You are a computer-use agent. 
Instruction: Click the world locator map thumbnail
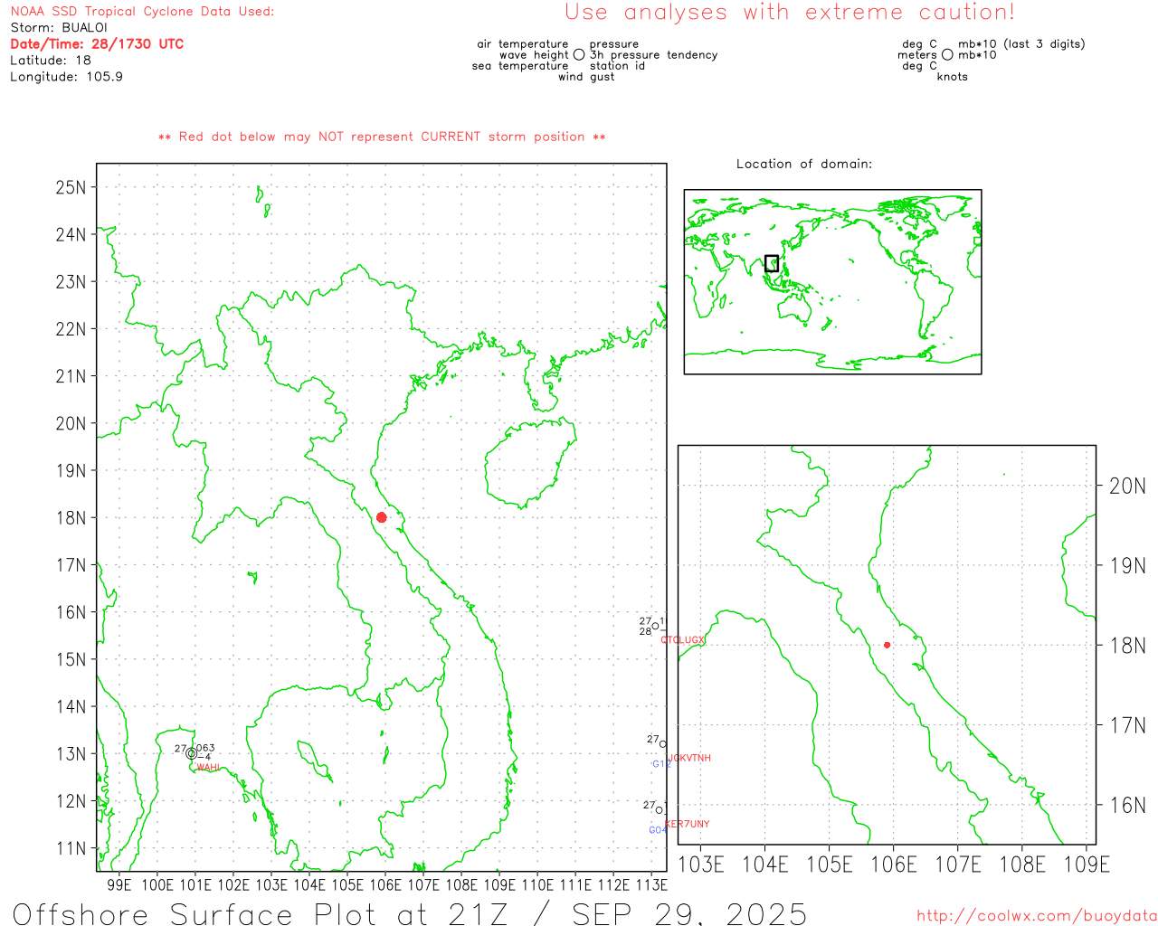pyautogui.click(x=832, y=282)
